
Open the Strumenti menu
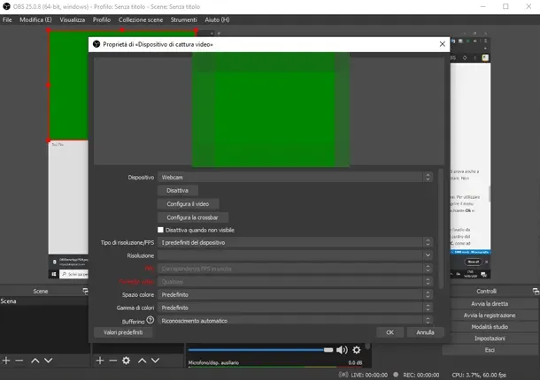pos(183,19)
